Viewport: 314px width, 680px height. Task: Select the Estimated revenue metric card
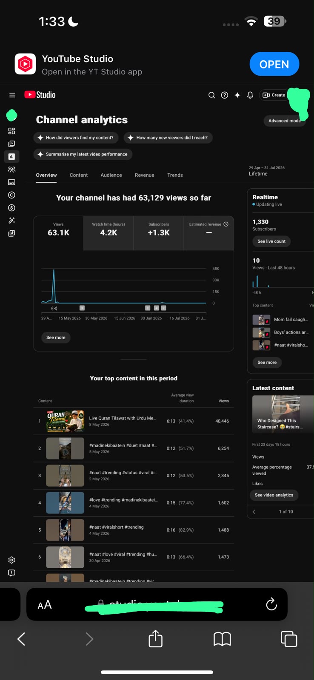(x=209, y=233)
